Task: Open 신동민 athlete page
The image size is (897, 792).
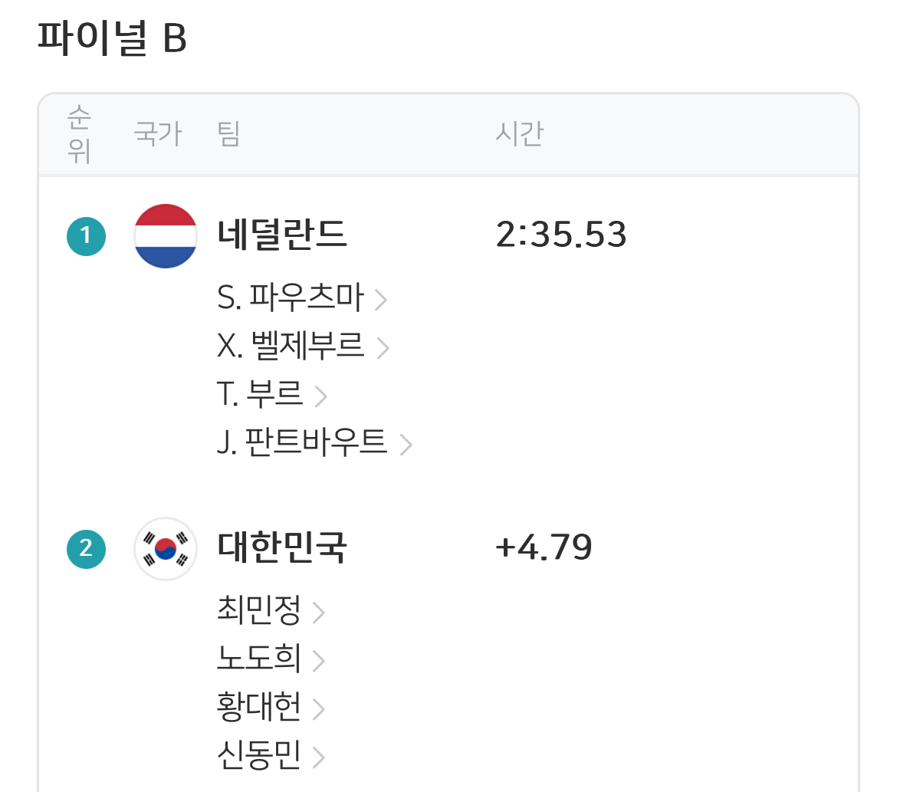Action: coord(259,756)
